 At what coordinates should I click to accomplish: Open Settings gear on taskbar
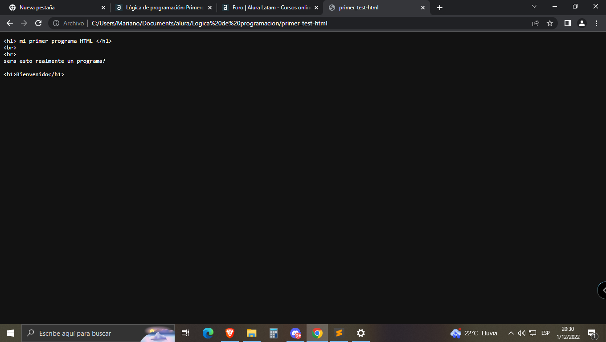click(361, 333)
